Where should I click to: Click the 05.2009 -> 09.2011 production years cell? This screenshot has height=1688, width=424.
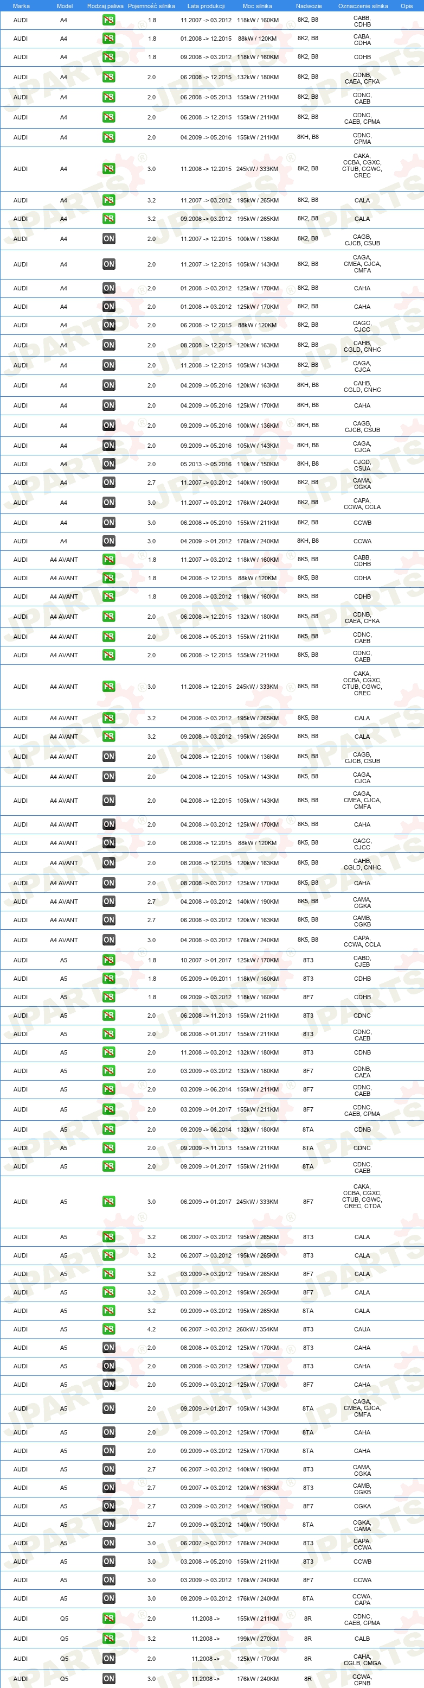(x=205, y=978)
